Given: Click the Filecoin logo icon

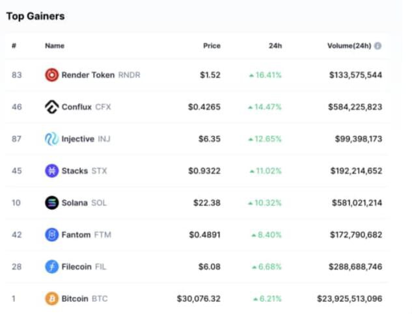Looking at the screenshot, I should point(51,267).
